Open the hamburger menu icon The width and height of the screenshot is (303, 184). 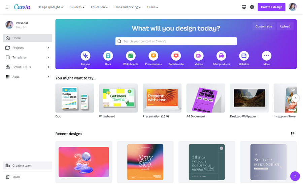[7, 7]
